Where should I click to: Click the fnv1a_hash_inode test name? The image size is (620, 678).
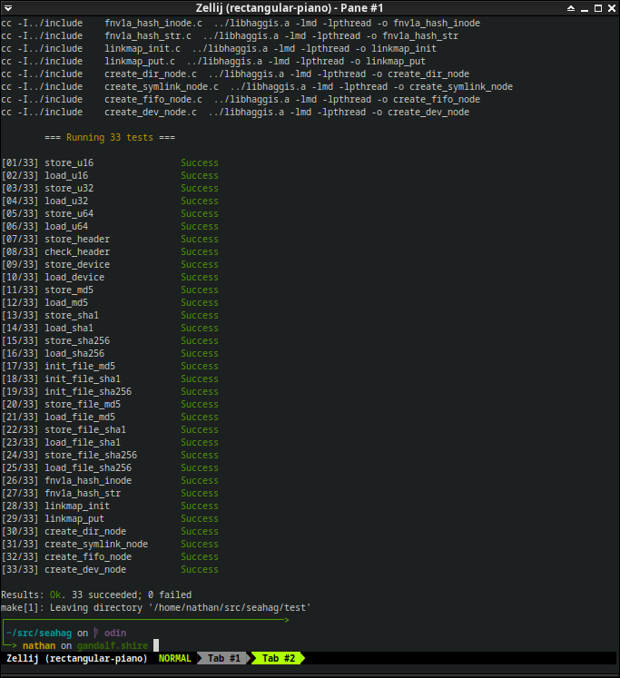click(x=87, y=480)
